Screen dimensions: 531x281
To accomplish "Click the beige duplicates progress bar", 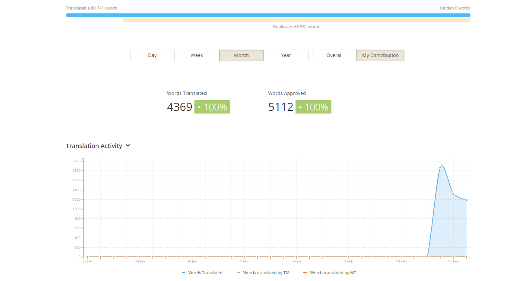I will click(x=296, y=20).
